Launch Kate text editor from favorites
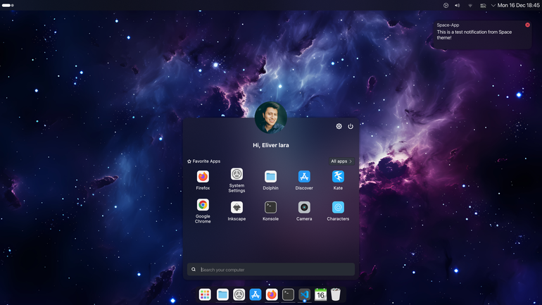The image size is (542, 305). point(338,180)
